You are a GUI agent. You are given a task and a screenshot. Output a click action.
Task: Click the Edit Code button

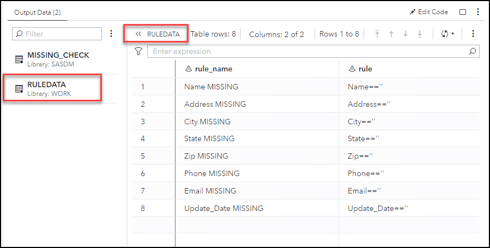[428, 12]
